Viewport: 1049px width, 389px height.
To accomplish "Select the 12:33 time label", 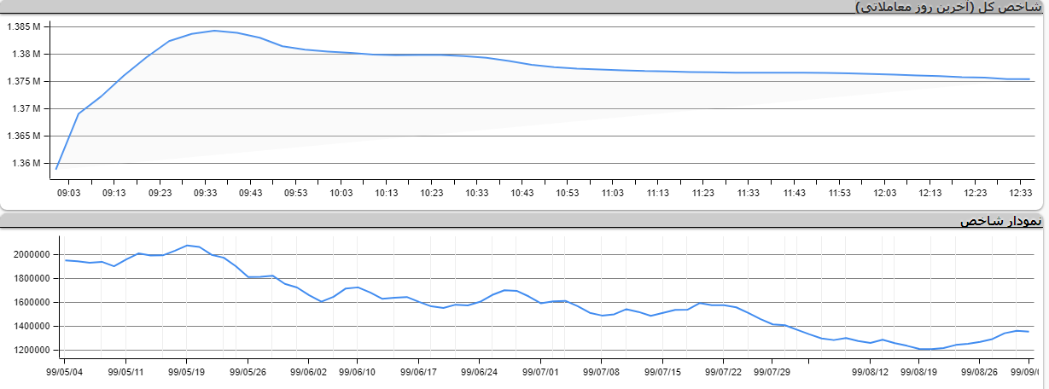I will pos(1021,194).
